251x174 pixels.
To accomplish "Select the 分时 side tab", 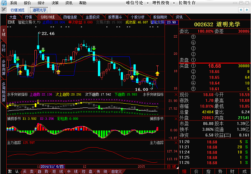I will click(3, 47).
